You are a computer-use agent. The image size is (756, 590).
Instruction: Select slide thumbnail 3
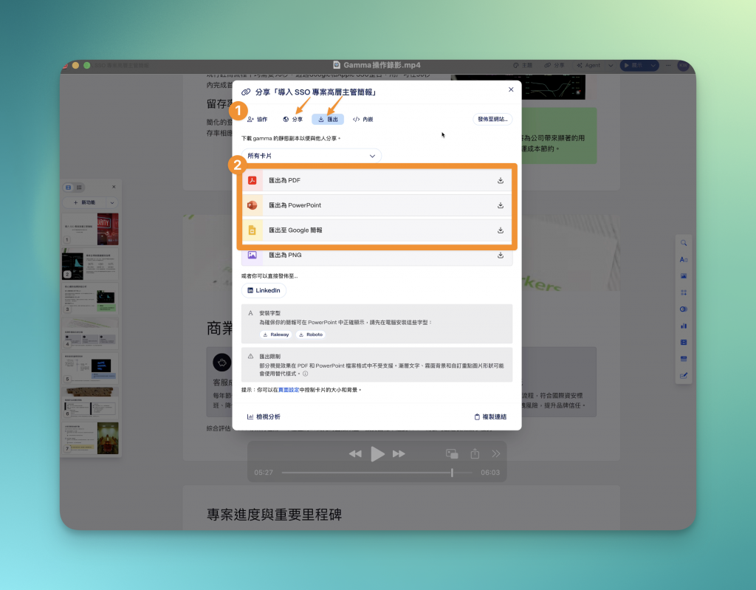(x=90, y=299)
